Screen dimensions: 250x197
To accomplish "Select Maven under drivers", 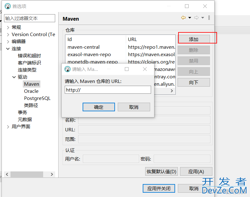I will click(31, 84).
